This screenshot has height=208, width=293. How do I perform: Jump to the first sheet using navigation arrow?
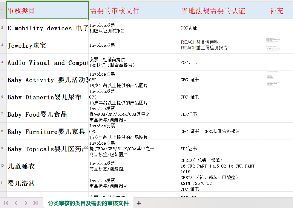coord(6,203)
